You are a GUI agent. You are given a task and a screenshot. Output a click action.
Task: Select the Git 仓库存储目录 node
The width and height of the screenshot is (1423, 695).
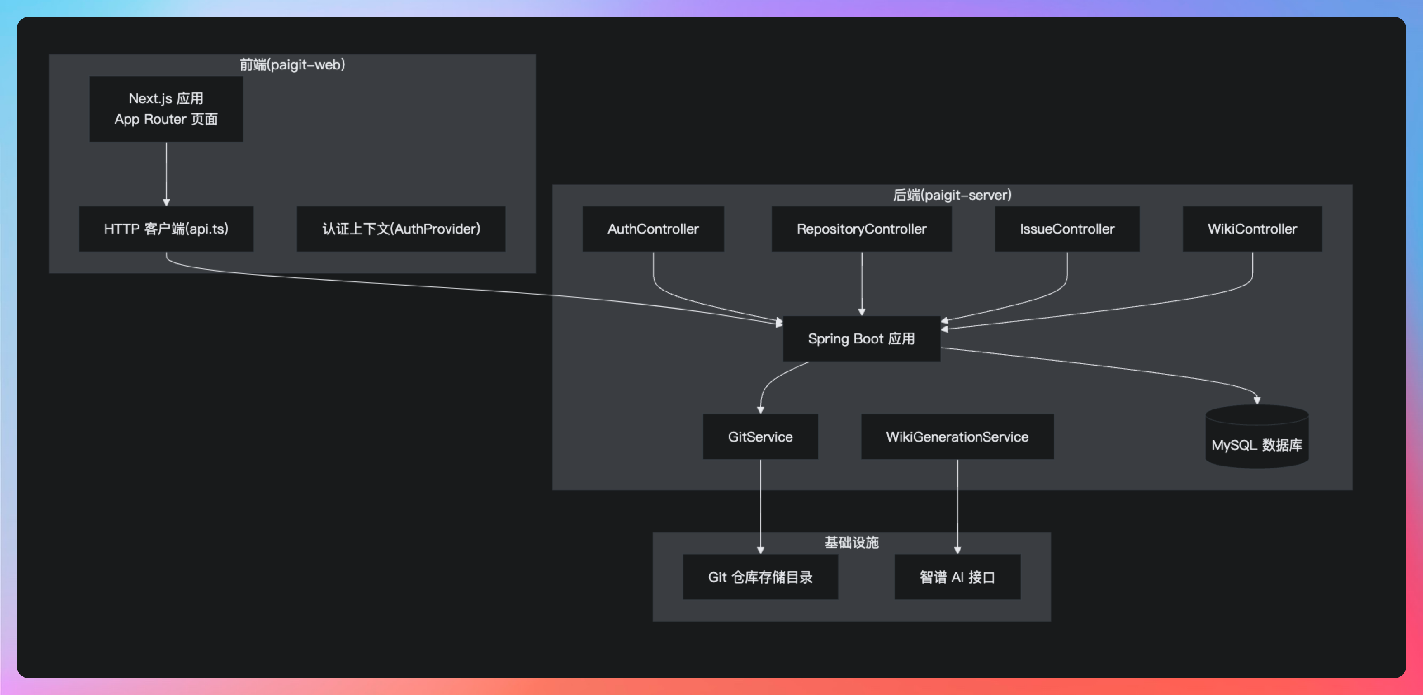(x=760, y=577)
